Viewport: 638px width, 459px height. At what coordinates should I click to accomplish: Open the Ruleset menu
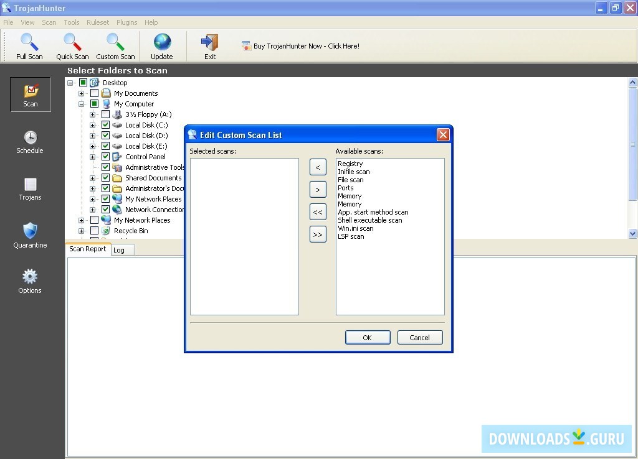point(98,22)
